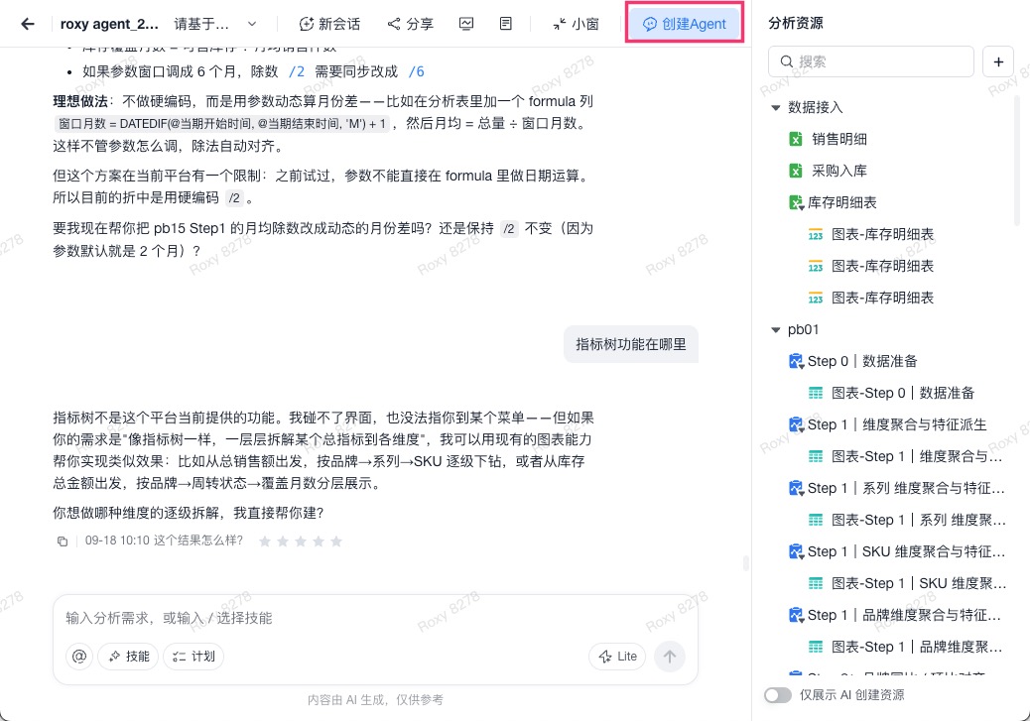Toggle 仅展示 AI 创建资源 switch

(x=778, y=695)
